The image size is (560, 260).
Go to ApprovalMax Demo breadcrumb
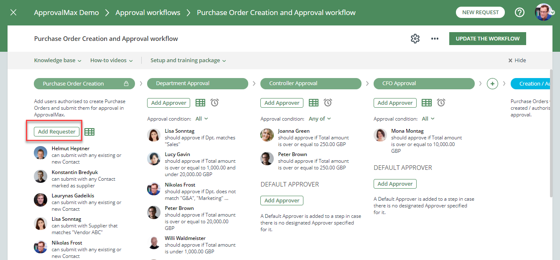coord(66,13)
